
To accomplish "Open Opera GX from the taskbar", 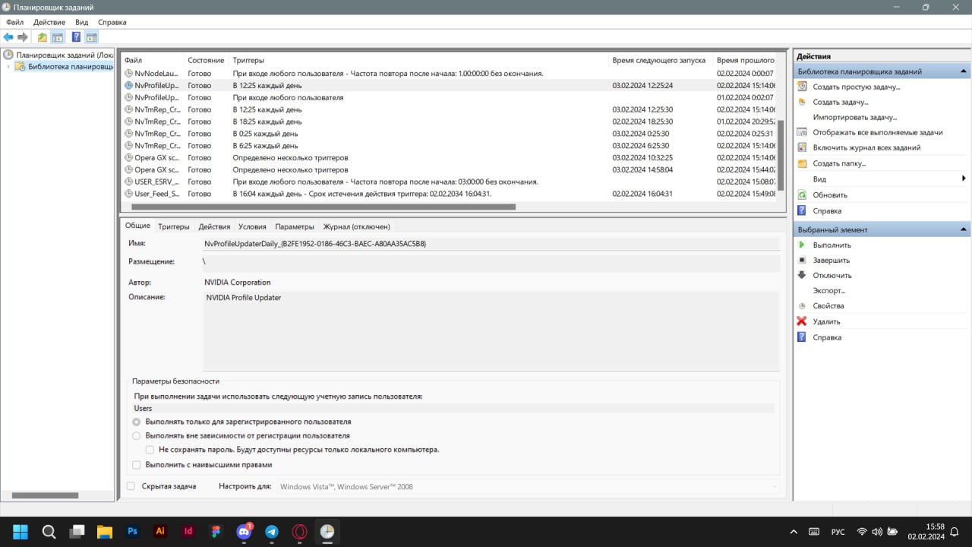I will point(299,532).
